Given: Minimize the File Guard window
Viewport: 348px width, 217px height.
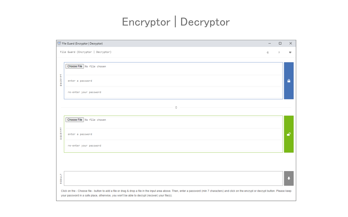Looking at the screenshot, I should pyautogui.click(x=270, y=43).
